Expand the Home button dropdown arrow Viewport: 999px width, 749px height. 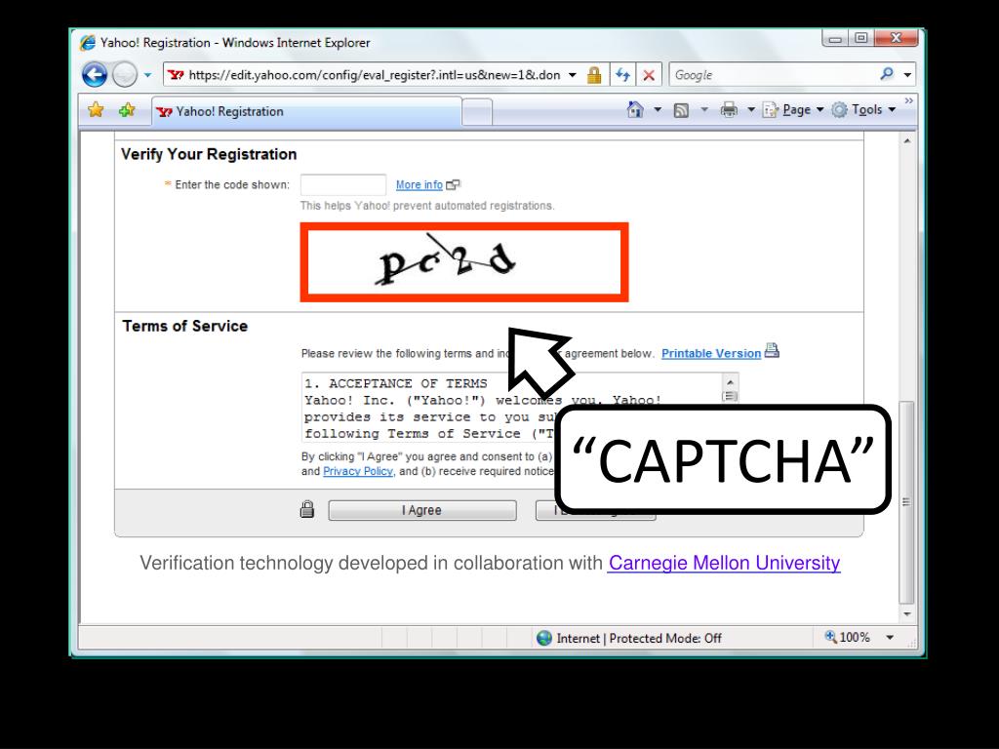(658, 109)
